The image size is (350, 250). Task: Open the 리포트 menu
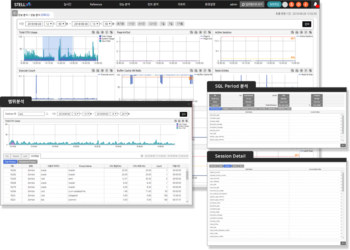(x=182, y=4)
